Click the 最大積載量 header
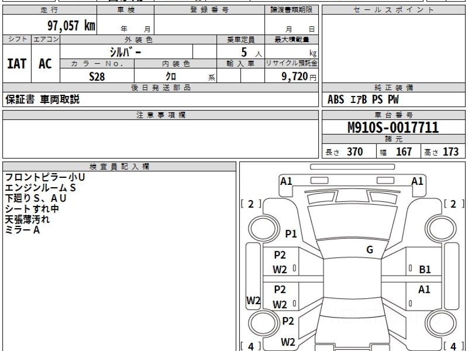The width and height of the screenshot is (468, 351). point(292,39)
